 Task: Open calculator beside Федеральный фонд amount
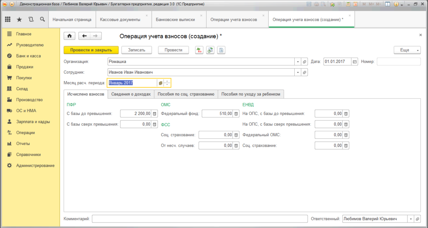click(x=236, y=113)
